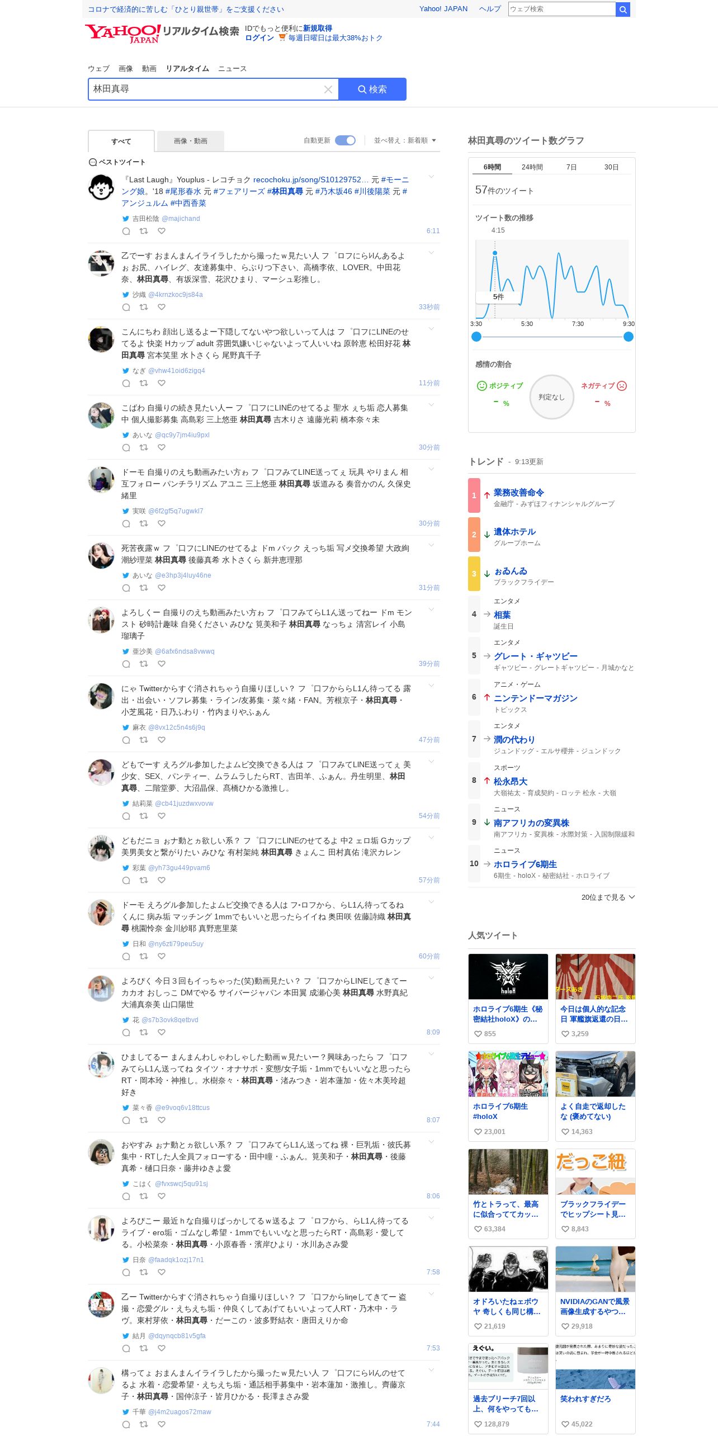Select the 7日 graph tab

pyautogui.click(x=571, y=167)
